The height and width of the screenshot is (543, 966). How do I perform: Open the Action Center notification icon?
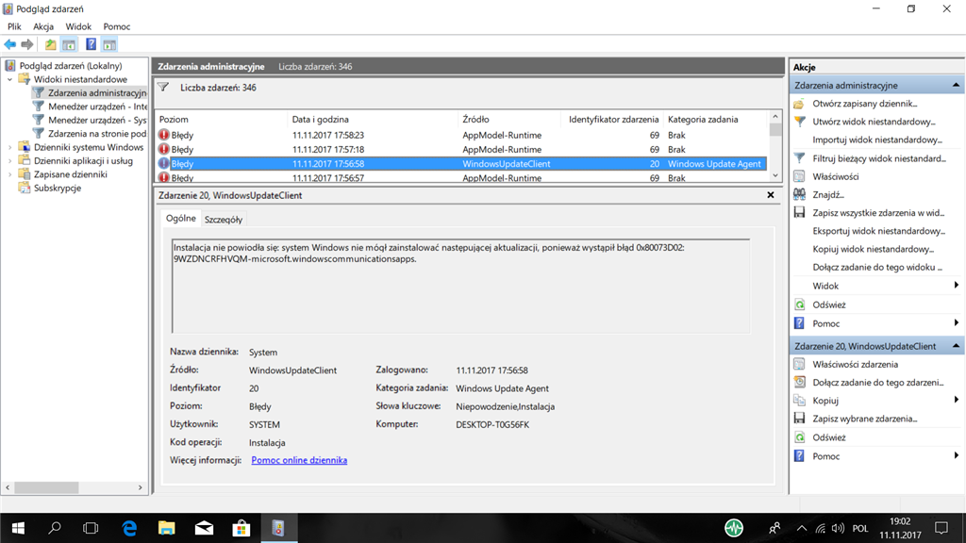(x=941, y=528)
